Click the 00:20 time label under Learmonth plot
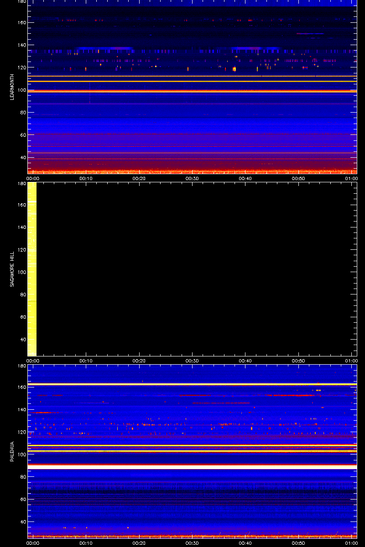This screenshot has height=547, width=365. (x=139, y=178)
